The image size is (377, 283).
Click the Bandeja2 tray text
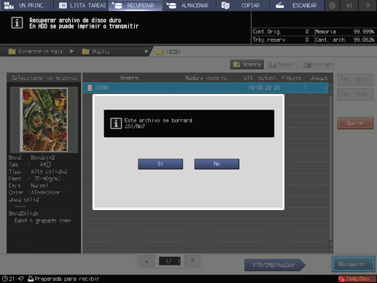tap(43, 158)
